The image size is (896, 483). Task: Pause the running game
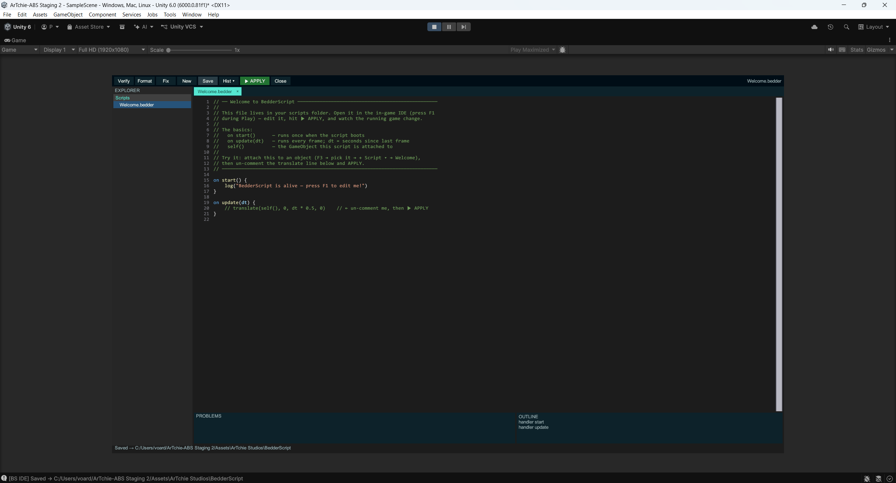(449, 27)
